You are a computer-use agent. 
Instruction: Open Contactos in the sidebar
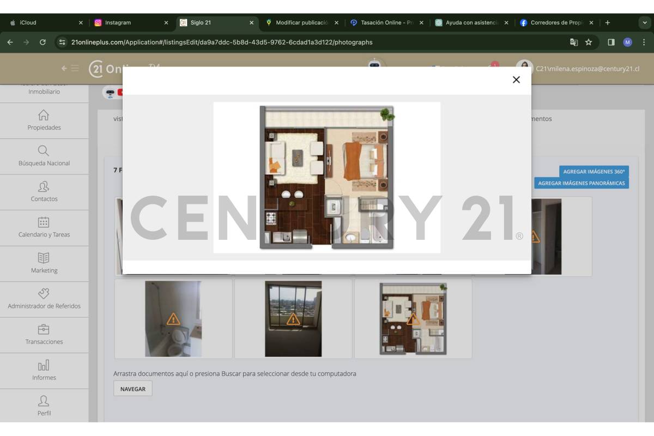pyautogui.click(x=44, y=192)
